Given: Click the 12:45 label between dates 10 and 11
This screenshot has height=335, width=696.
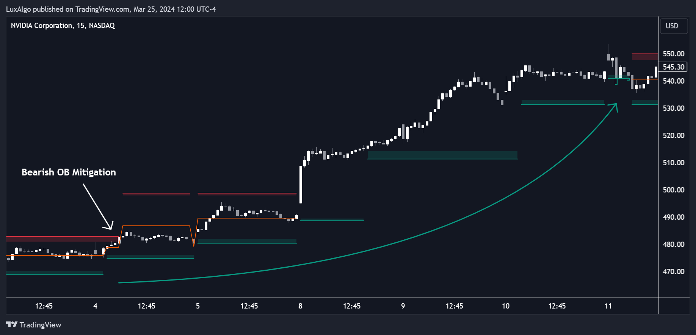Looking at the screenshot, I should [x=557, y=306].
